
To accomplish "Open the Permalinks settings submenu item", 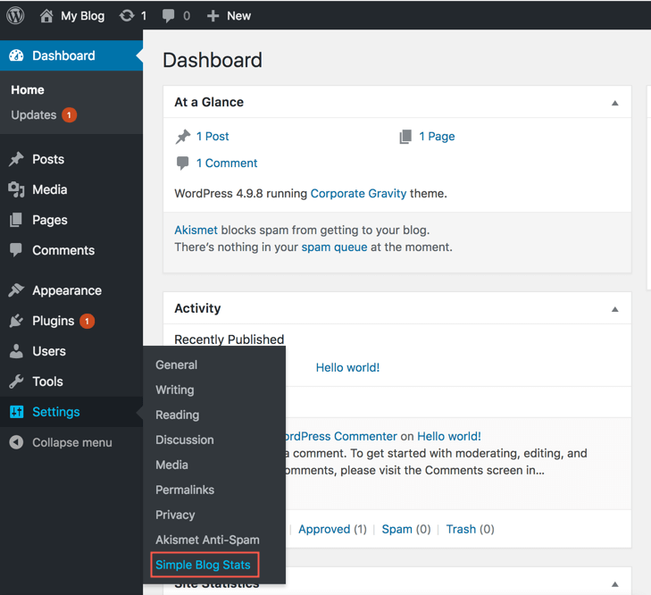I will [185, 490].
